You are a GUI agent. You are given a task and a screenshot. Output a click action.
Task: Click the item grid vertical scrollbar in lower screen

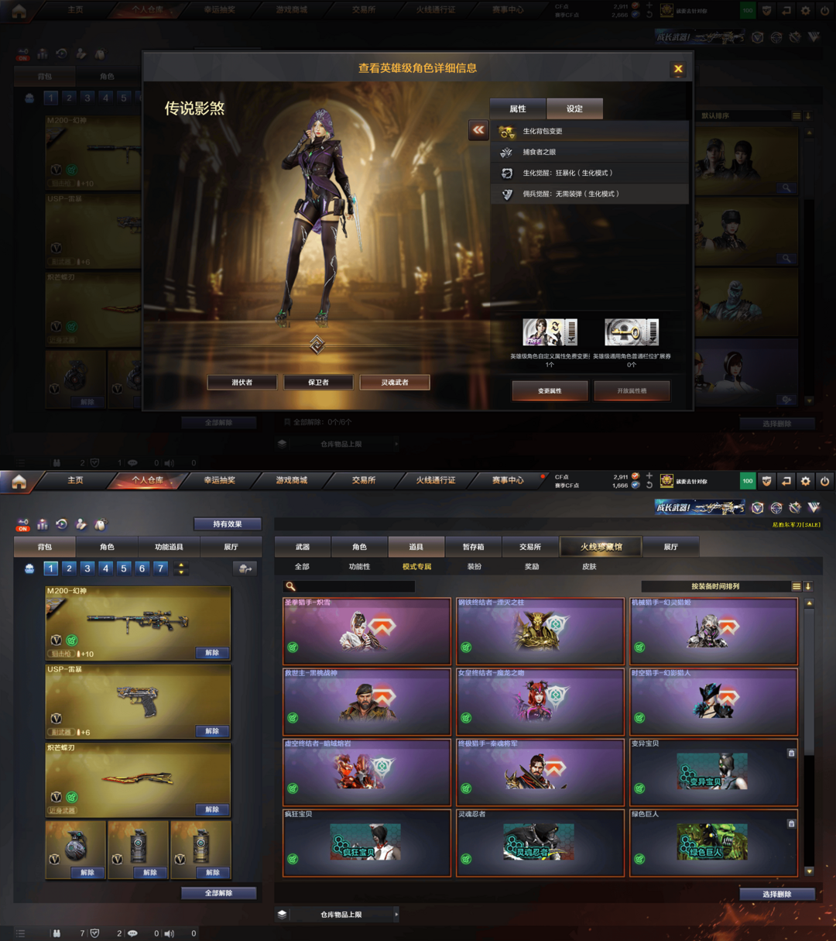click(x=809, y=682)
